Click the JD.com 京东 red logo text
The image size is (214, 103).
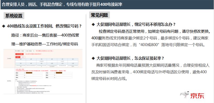click(x=197, y=96)
